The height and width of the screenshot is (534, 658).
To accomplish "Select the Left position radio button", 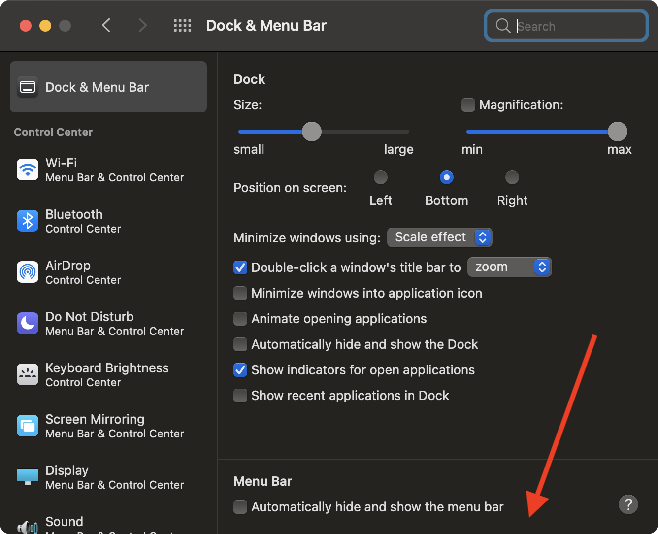I will coord(381,177).
